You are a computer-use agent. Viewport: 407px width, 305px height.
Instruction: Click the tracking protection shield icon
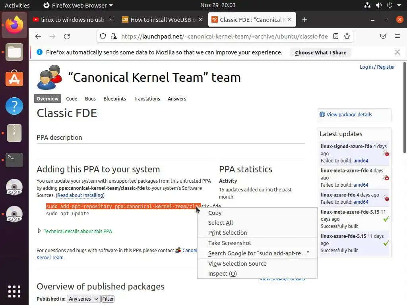pyautogui.click(x=103, y=36)
